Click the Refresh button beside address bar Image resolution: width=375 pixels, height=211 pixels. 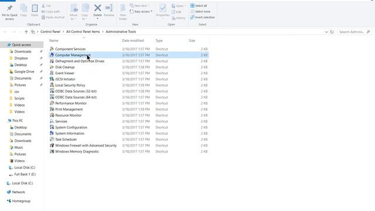pyautogui.click(x=332, y=32)
